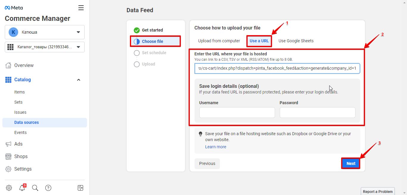Click the feed URL input field
Image resolution: width=407 pixels, height=195 pixels.
277,68
